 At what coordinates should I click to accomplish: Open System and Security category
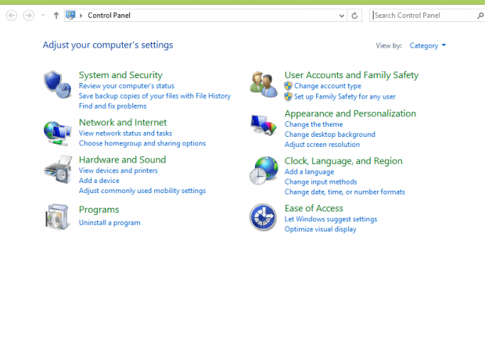(120, 75)
